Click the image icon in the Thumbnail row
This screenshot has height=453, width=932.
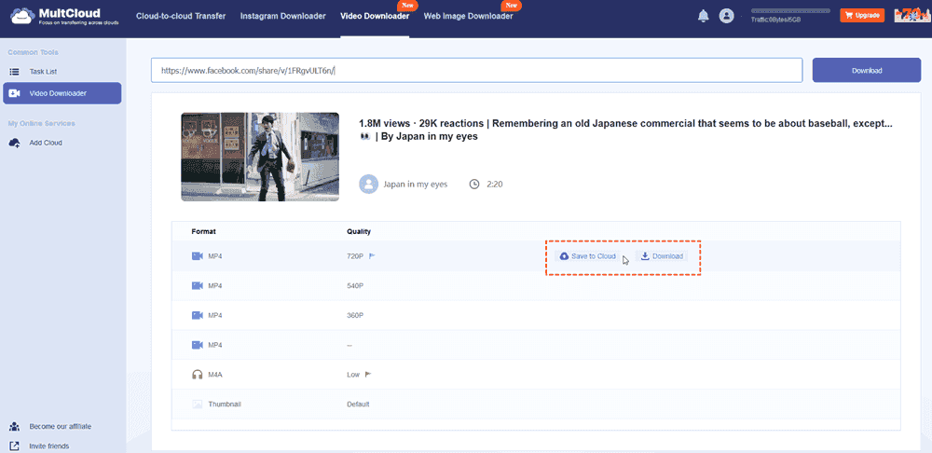click(198, 405)
